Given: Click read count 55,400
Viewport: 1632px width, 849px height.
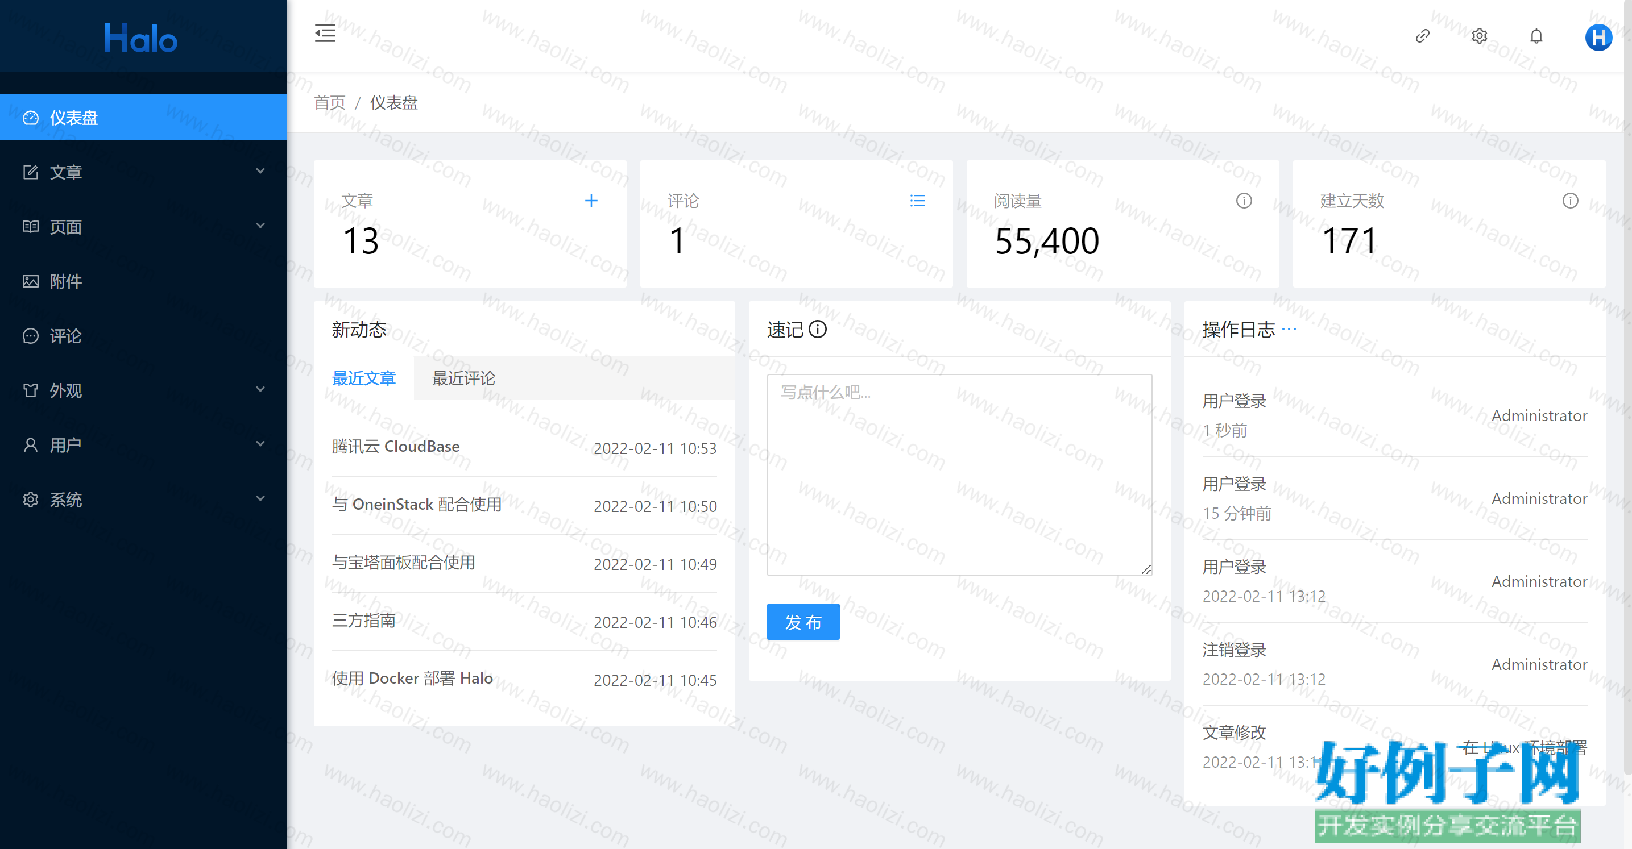Looking at the screenshot, I should [1047, 241].
